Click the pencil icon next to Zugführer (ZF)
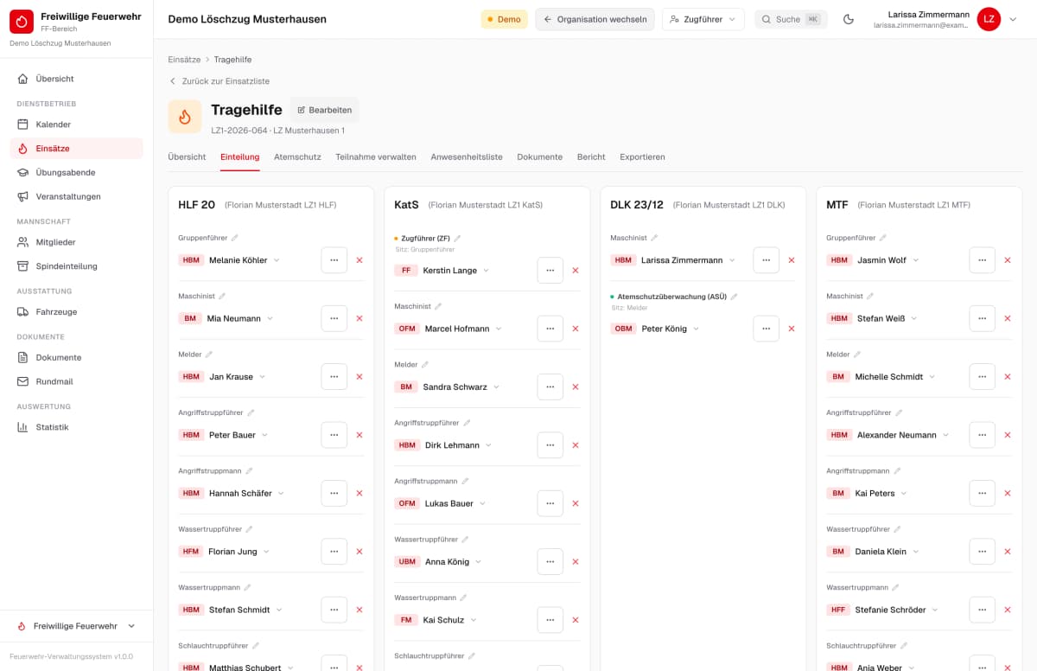The height and width of the screenshot is (671, 1037). click(x=457, y=239)
